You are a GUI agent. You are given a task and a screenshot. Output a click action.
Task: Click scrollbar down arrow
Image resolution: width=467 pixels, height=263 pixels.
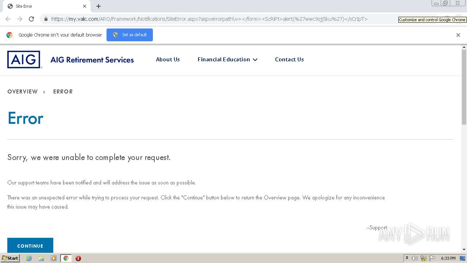pos(464,249)
